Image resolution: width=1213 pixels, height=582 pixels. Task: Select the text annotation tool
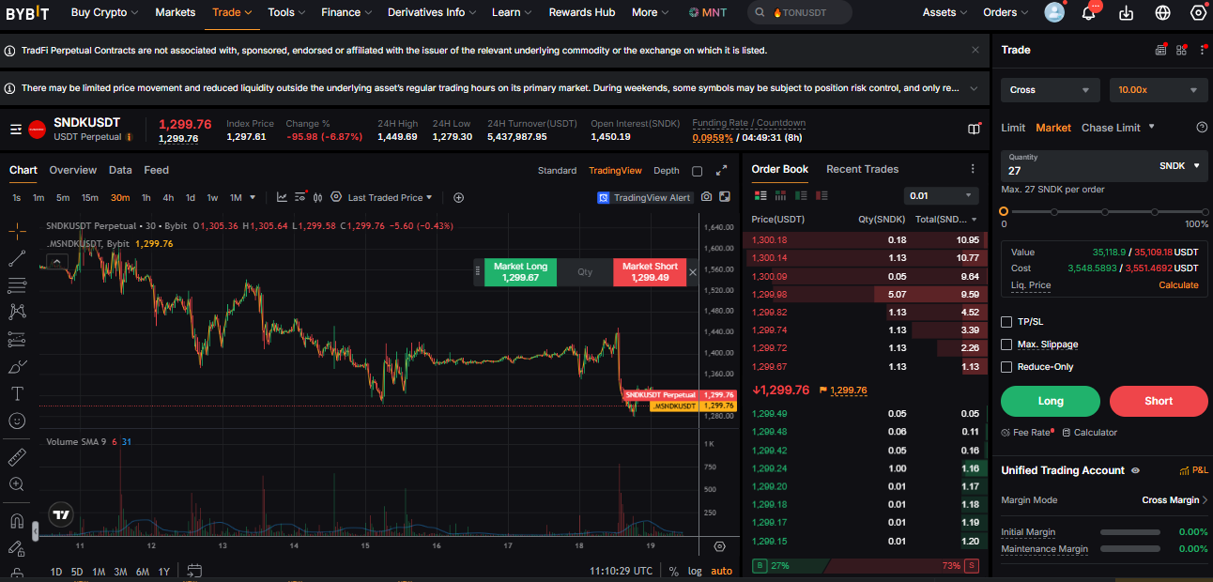click(x=17, y=393)
